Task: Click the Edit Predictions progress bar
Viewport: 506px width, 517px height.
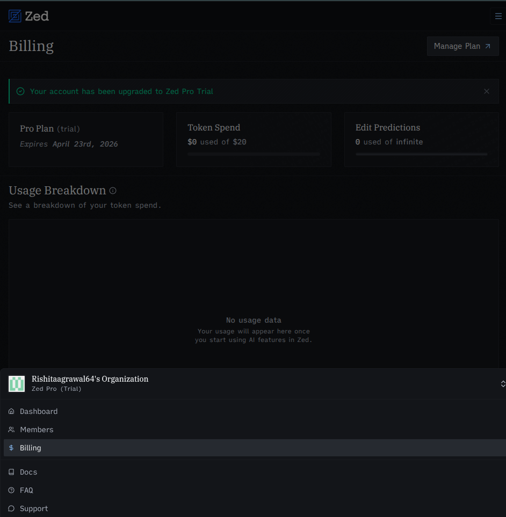Action: click(422, 154)
